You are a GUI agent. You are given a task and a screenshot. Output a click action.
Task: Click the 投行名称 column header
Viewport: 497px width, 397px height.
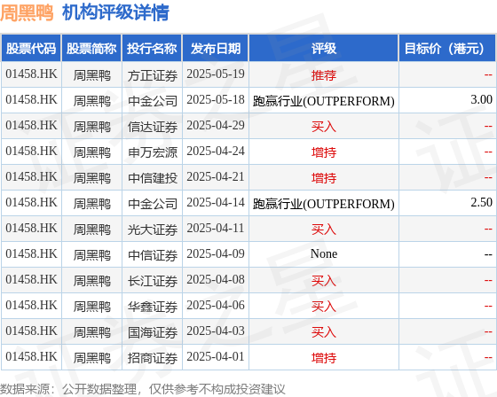coord(152,48)
